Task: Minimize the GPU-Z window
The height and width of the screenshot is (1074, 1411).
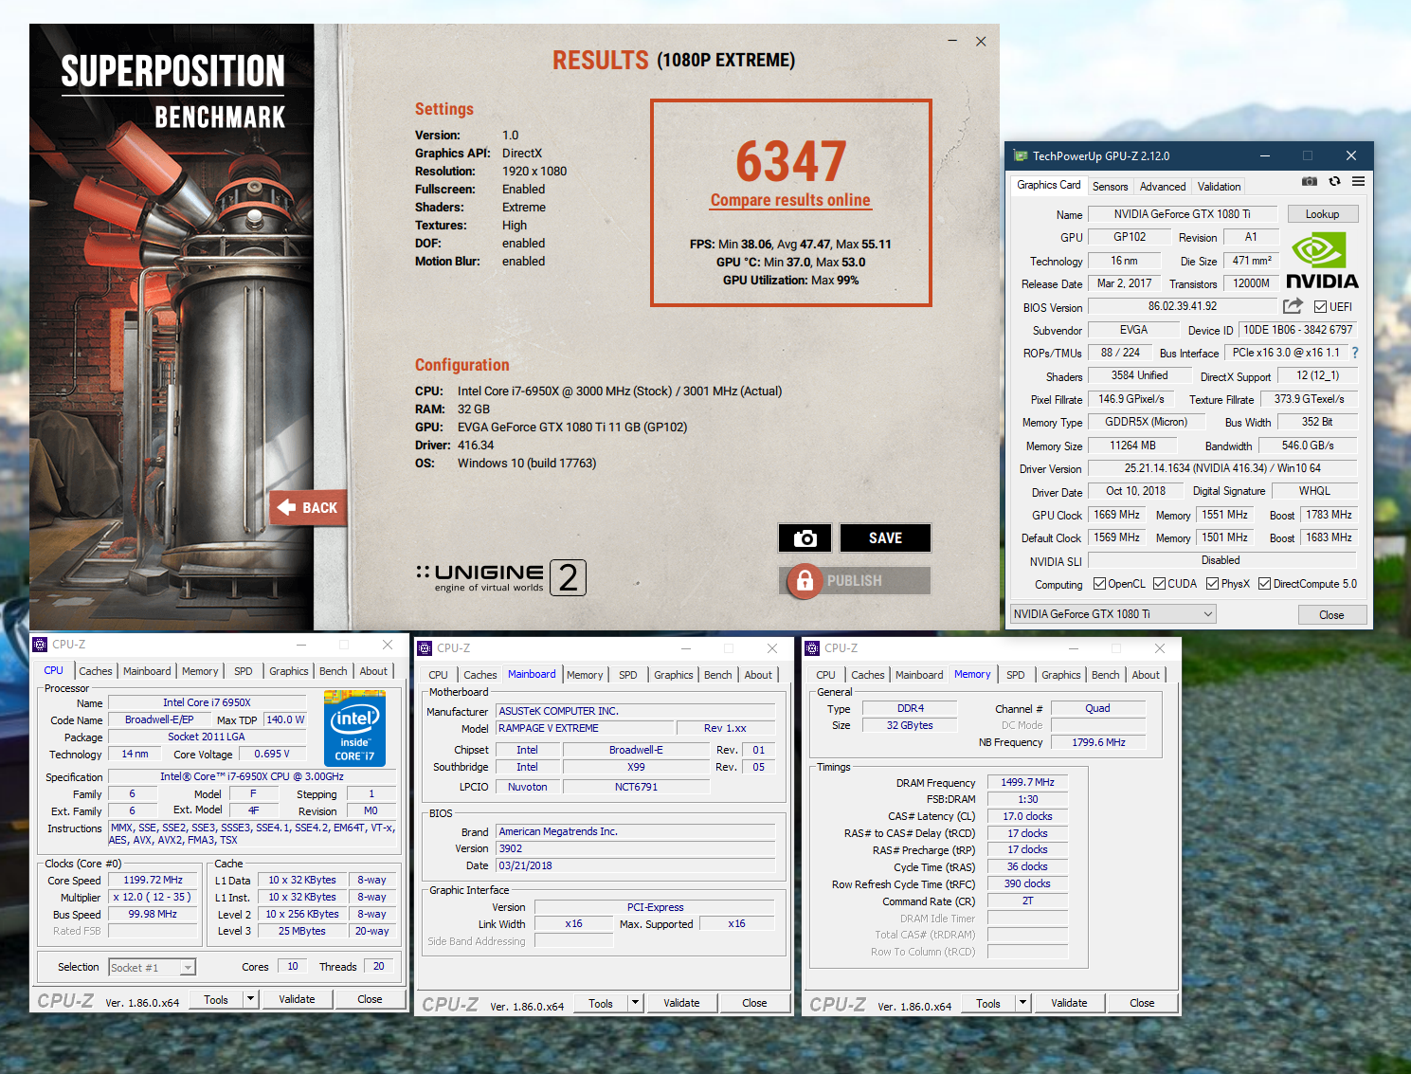Action: [x=1265, y=155]
